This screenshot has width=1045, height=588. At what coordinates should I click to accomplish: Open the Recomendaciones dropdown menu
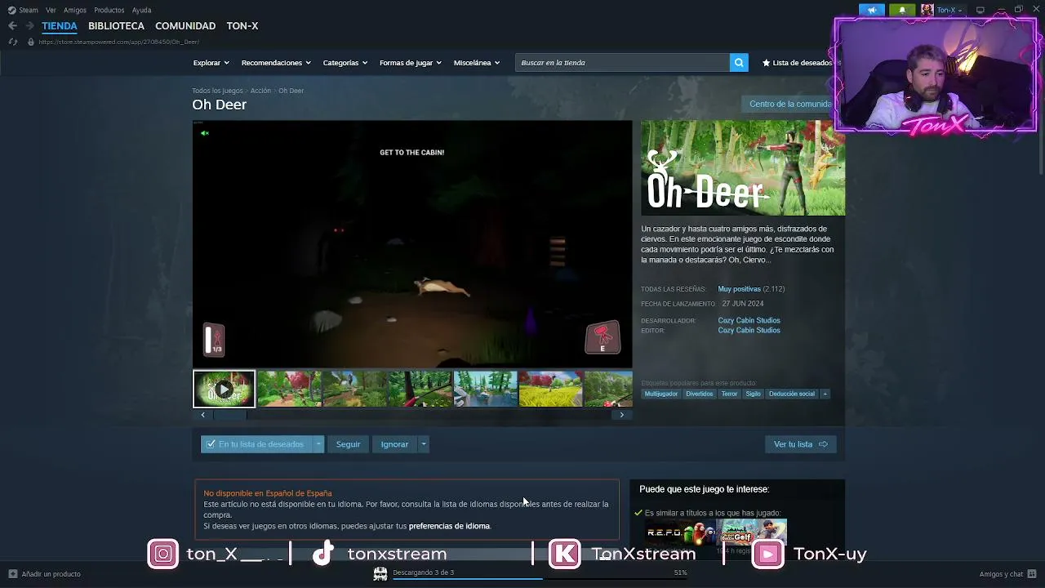click(276, 63)
